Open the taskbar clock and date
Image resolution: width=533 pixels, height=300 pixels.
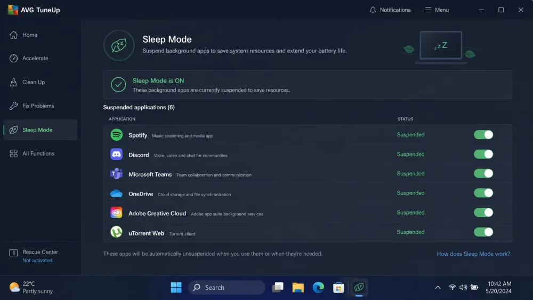499,287
